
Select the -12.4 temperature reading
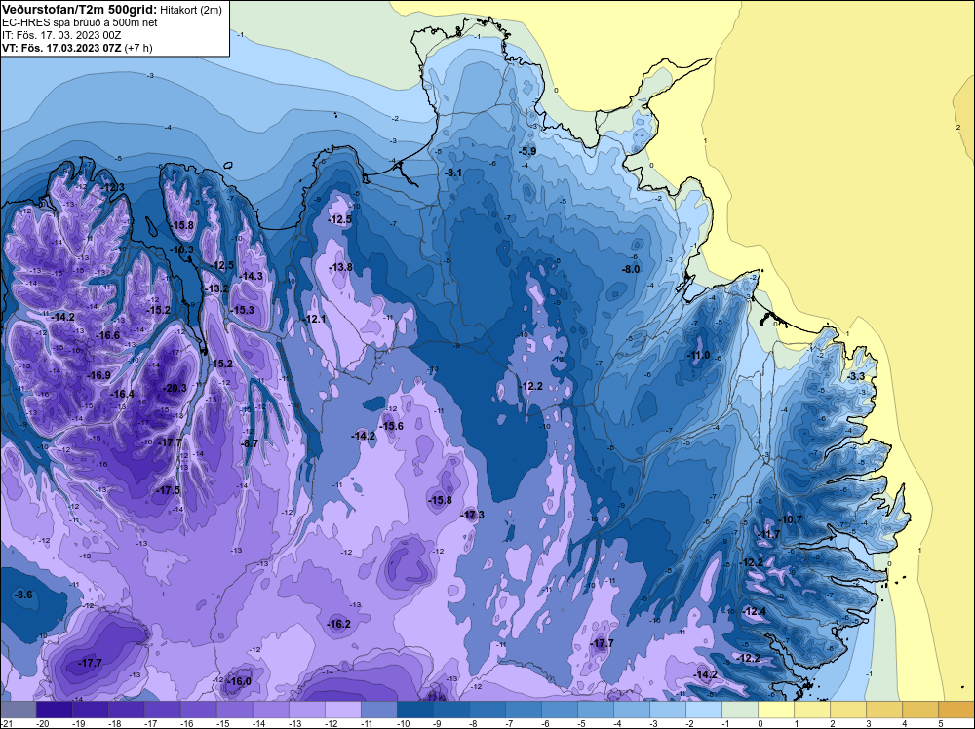[x=755, y=611]
